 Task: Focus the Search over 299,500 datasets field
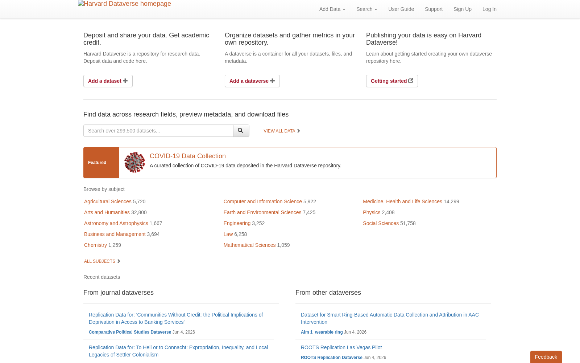click(158, 131)
